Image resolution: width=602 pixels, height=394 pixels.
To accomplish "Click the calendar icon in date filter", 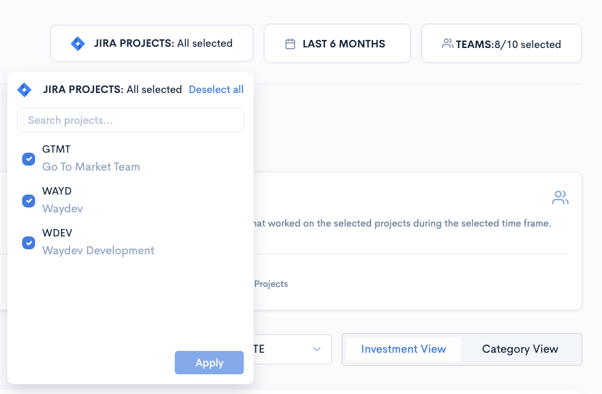I will pos(291,44).
